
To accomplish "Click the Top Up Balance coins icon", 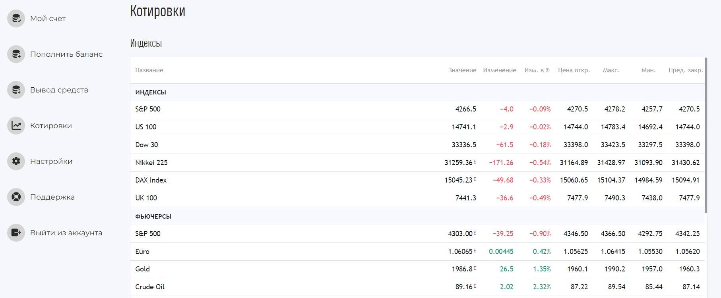I will (16, 54).
